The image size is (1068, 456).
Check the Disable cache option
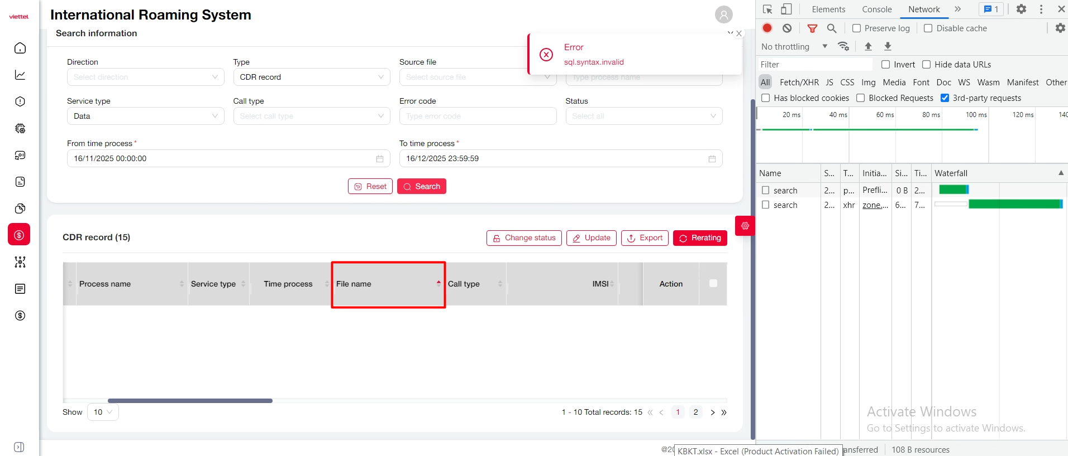tap(928, 28)
